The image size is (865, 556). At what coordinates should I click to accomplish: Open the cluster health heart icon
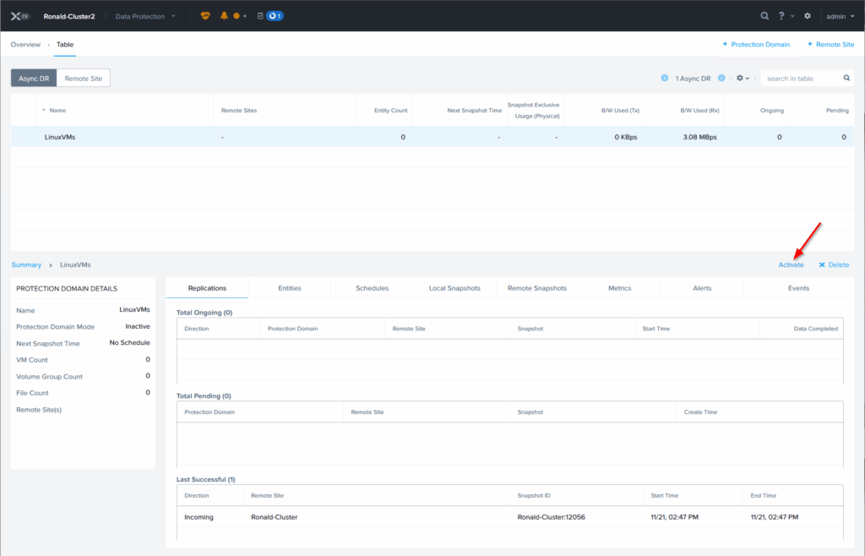click(x=205, y=15)
